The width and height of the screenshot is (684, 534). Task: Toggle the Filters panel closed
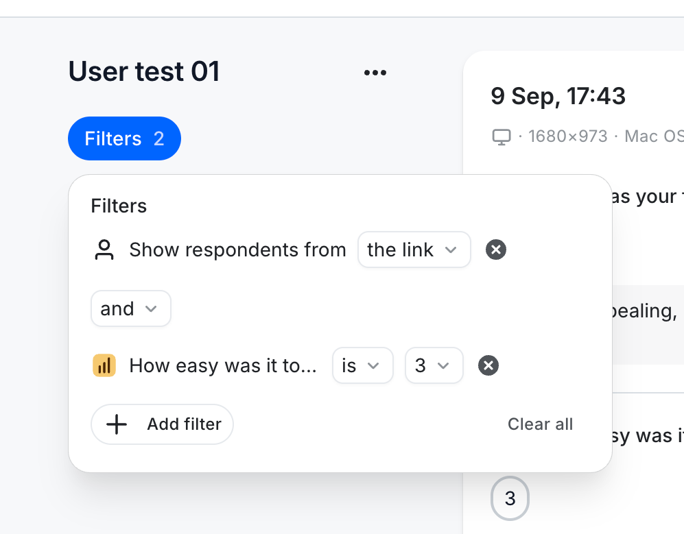click(124, 138)
